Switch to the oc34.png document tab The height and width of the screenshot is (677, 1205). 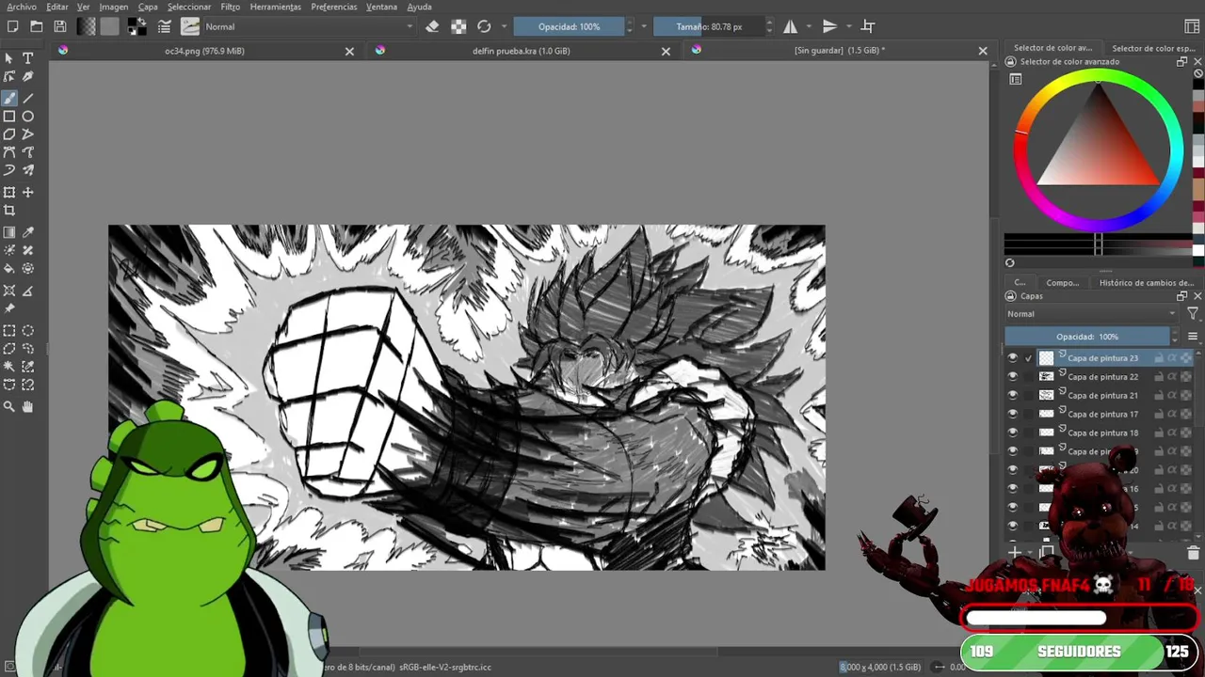tap(204, 51)
